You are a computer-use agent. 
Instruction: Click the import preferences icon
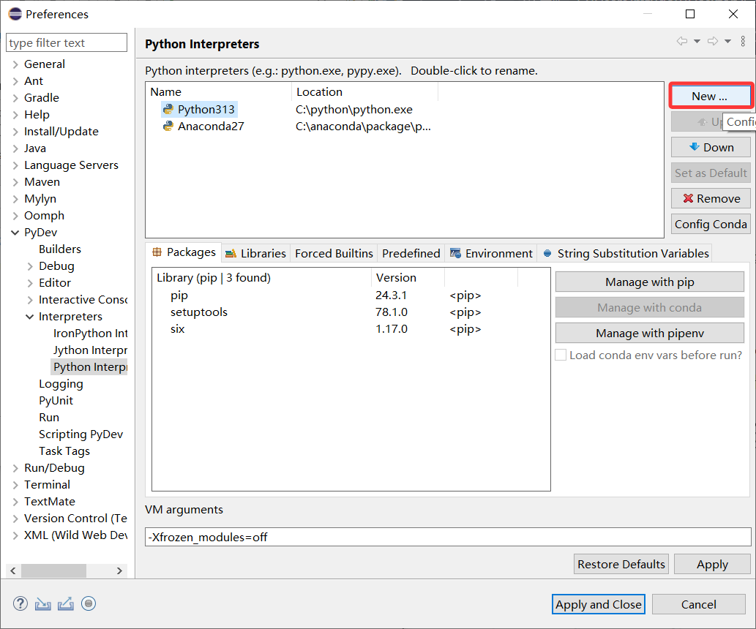(x=43, y=603)
